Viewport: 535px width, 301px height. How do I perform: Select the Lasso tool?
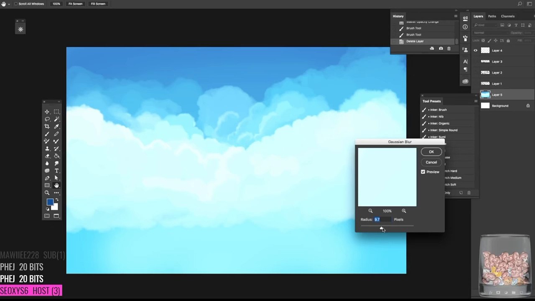tap(47, 119)
